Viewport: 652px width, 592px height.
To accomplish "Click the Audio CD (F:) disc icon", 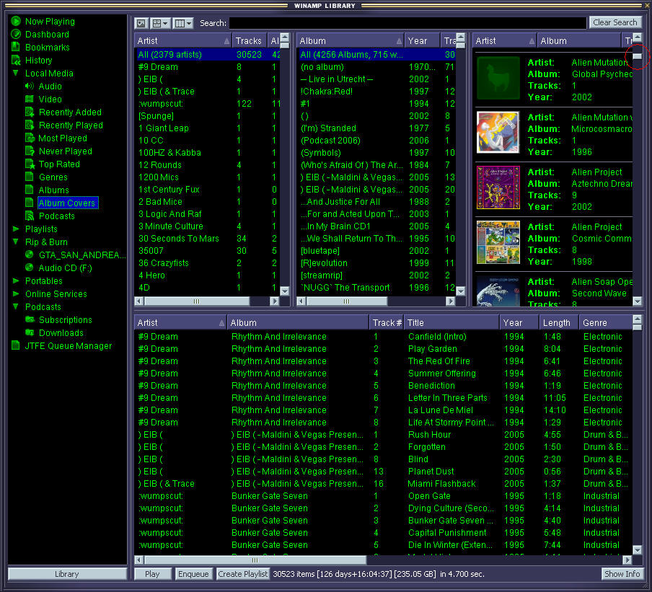I will click(29, 268).
